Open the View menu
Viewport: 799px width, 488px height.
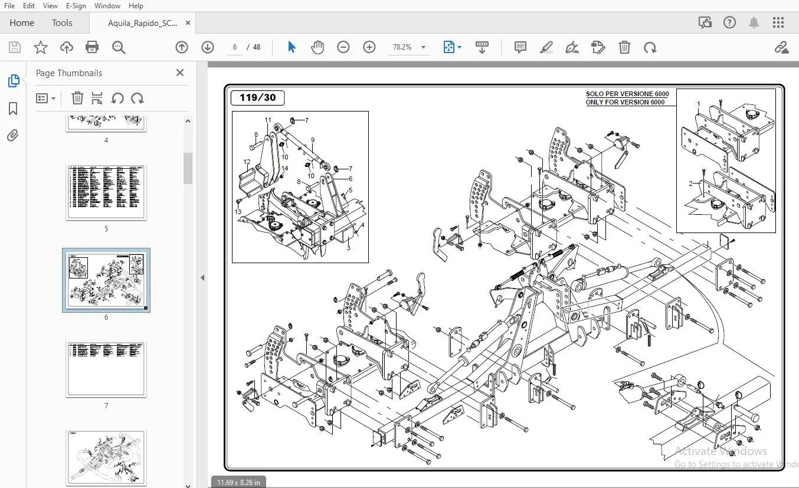tap(50, 6)
